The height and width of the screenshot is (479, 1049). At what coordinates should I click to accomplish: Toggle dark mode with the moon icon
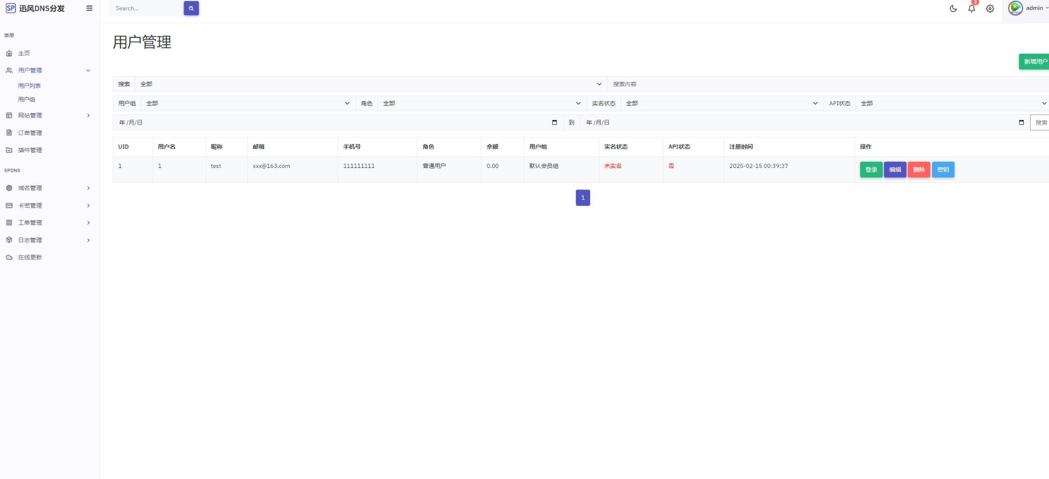click(x=953, y=8)
